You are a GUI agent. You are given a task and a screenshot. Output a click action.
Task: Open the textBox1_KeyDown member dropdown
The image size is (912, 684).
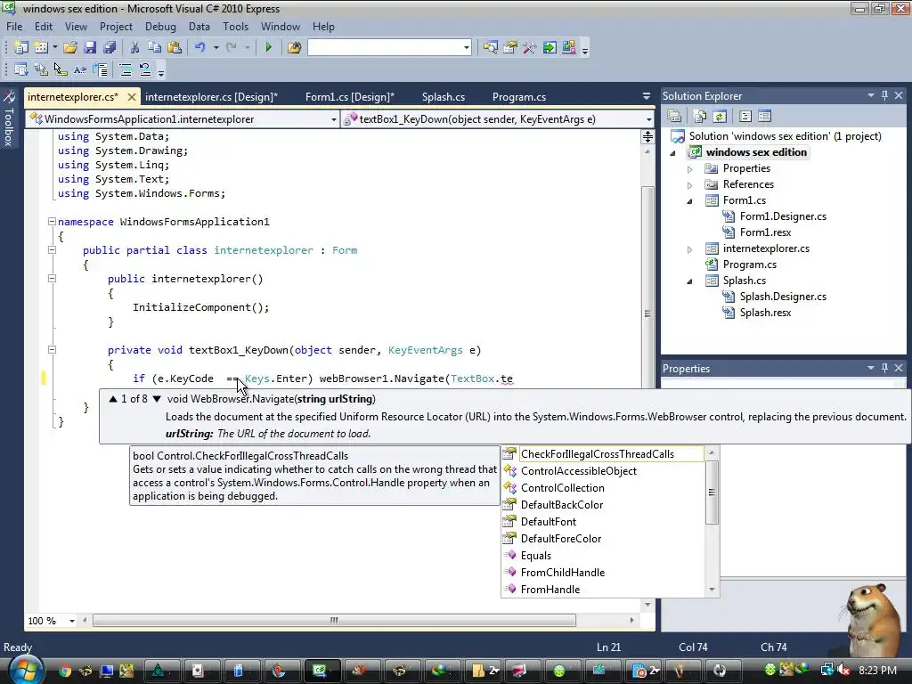648,119
